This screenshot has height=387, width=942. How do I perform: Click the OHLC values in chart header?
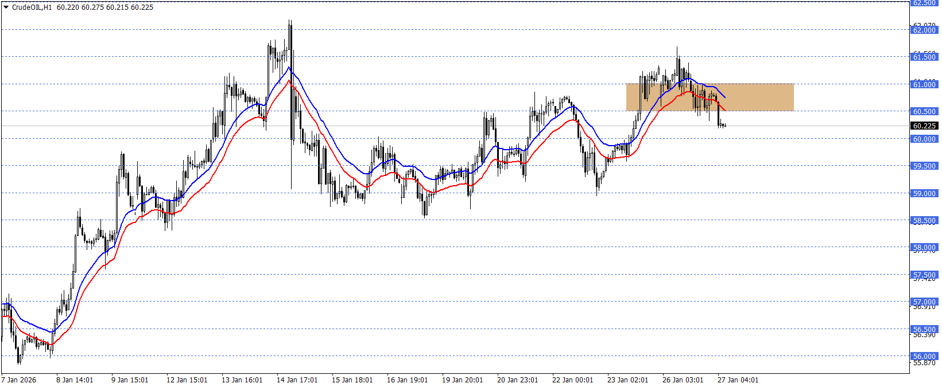105,7
